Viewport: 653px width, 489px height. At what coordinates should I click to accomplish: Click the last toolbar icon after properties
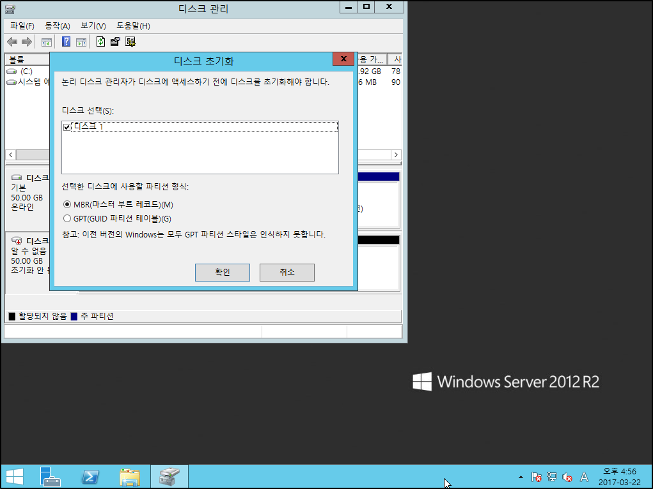130,41
